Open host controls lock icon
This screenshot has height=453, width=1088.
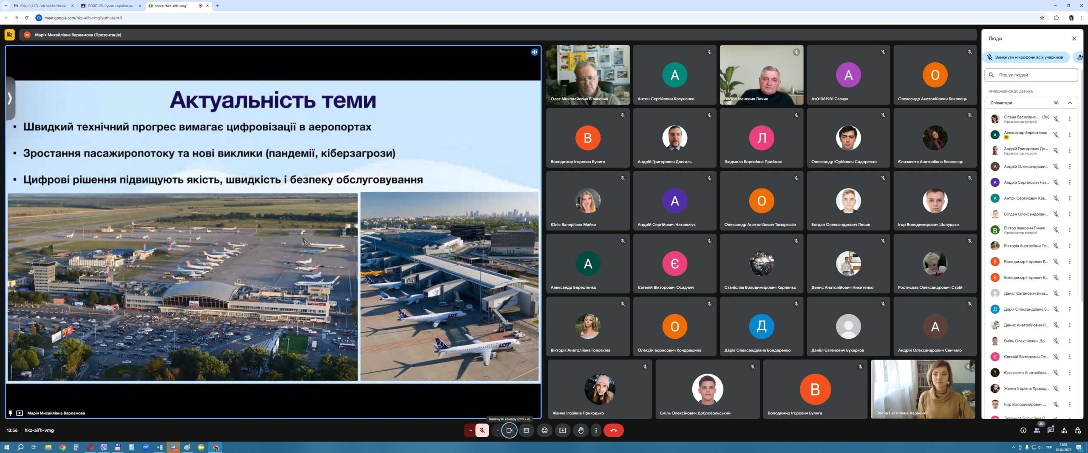(1078, 430)
